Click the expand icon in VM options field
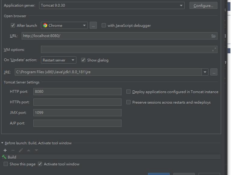The height and width of the screenshot is (175, 231). click(x=214, y=49)
